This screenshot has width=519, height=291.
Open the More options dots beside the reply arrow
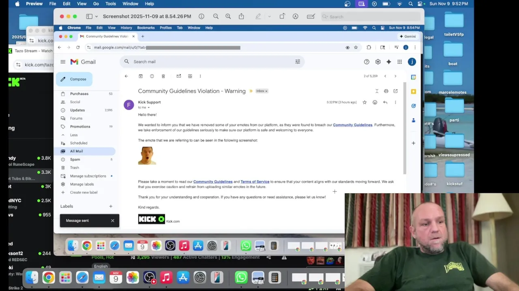(395, 102)
